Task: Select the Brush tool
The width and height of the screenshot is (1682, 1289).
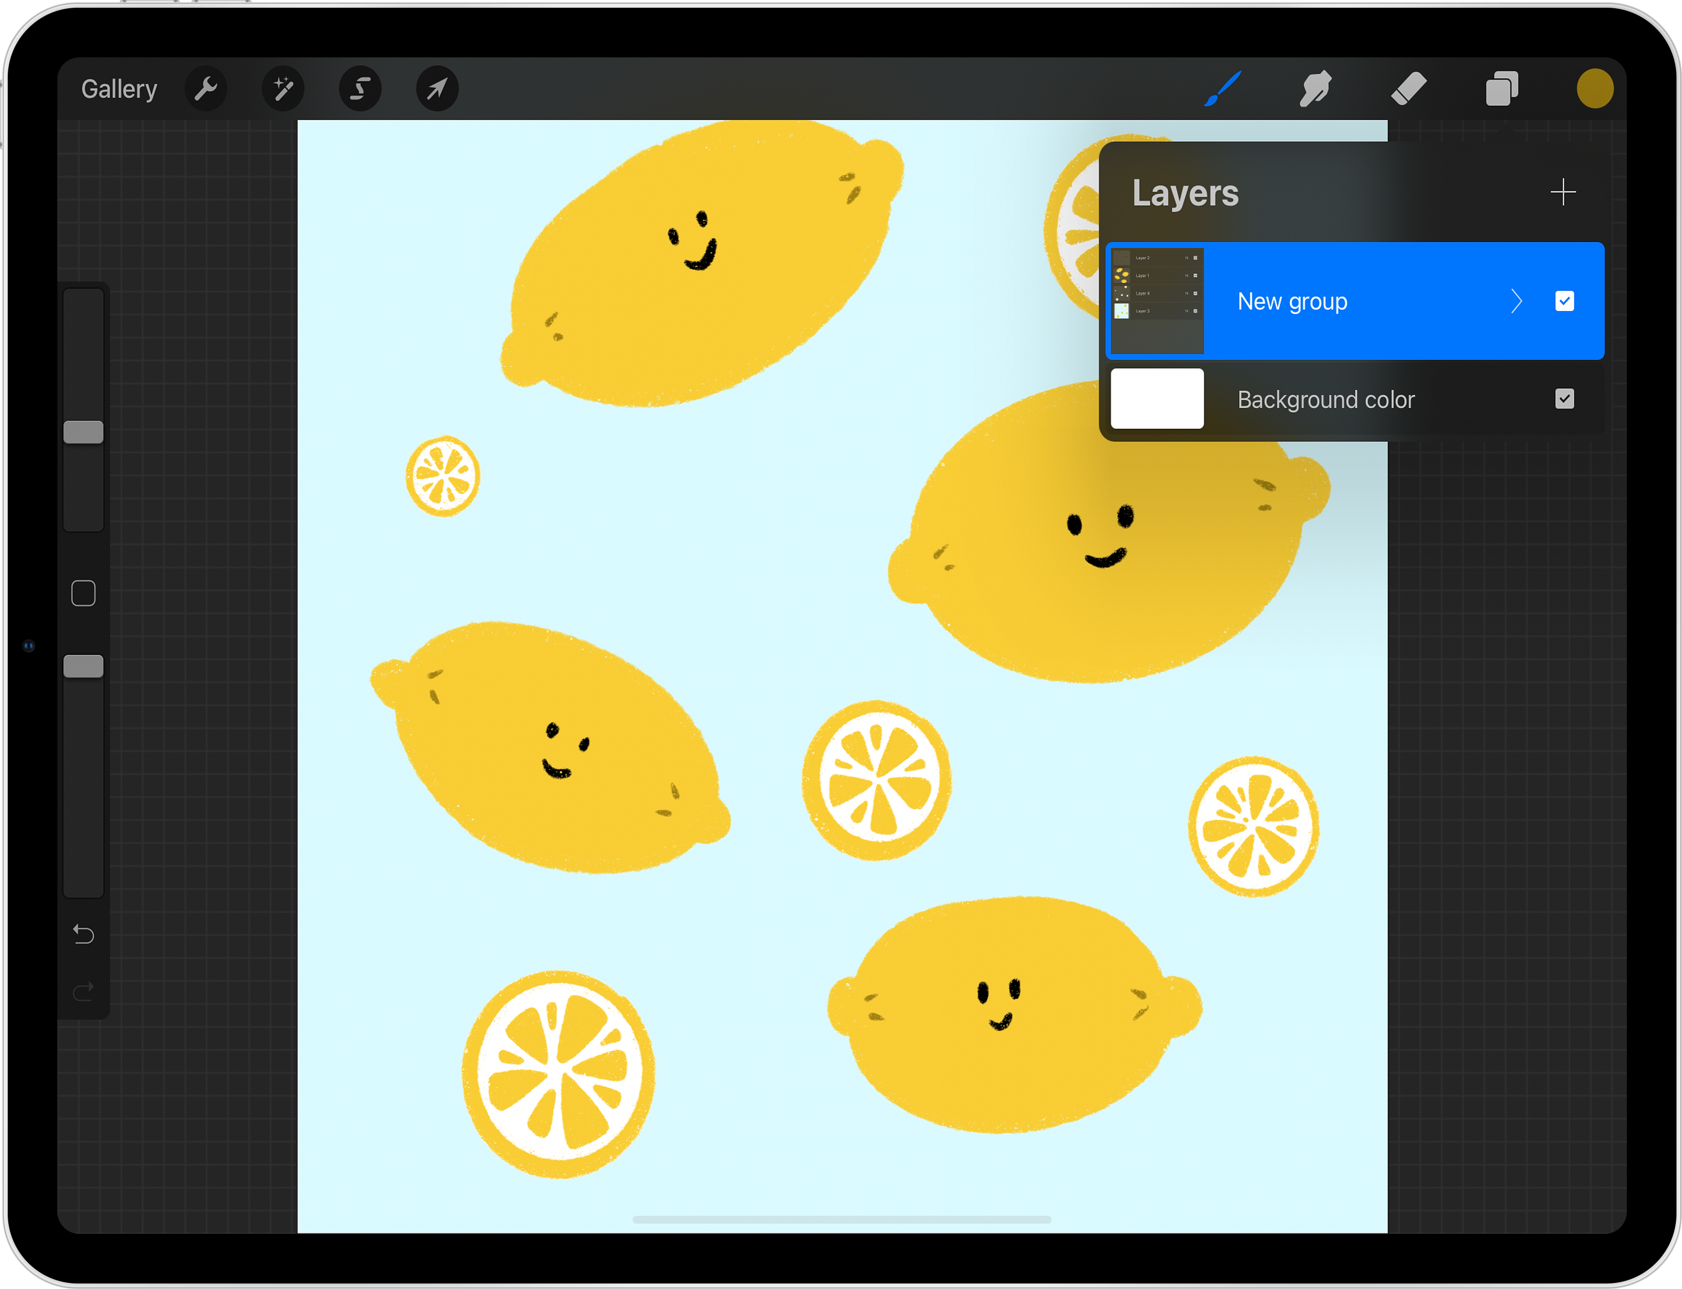Action: [1223, 89]
